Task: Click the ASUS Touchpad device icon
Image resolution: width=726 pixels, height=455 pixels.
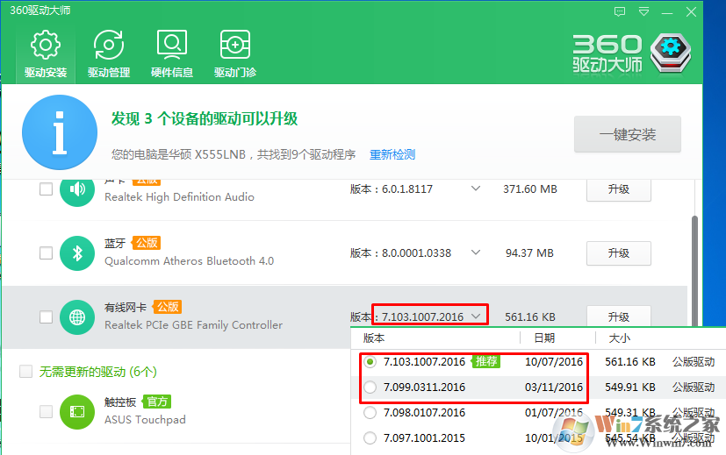Action: click(x=77, y=412)
